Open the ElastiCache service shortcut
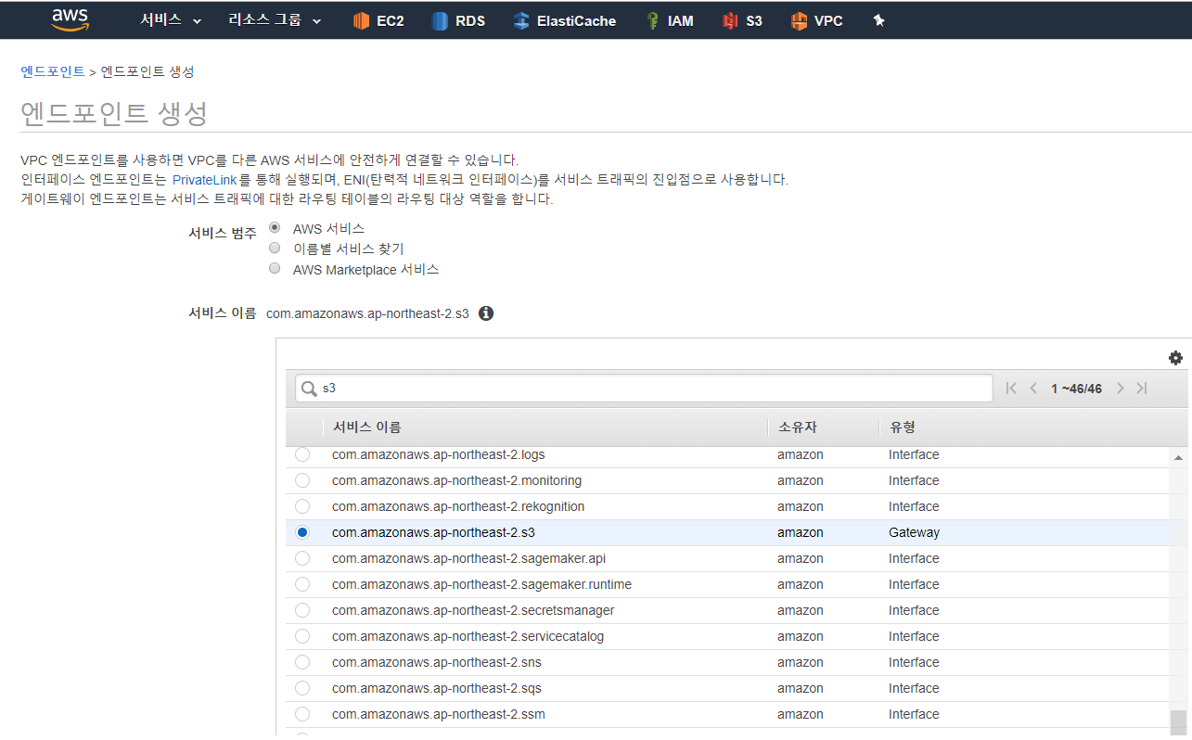This screenshot has width=1192, height=740. click(565, 20)
